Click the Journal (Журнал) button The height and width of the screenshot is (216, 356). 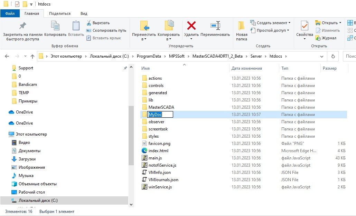(326, 38)
